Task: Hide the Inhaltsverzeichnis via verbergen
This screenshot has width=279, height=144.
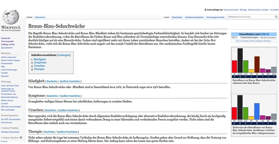Action: [63, 55]
